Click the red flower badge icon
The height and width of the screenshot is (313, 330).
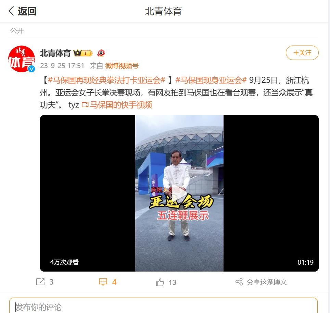pos(101,53)
